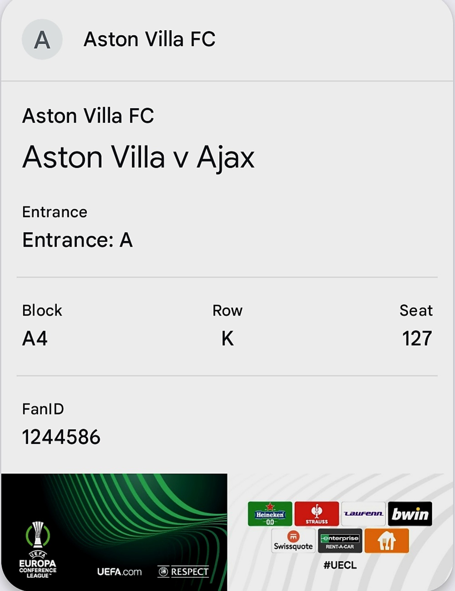Tap the Block A4 field

coord(42,325)
